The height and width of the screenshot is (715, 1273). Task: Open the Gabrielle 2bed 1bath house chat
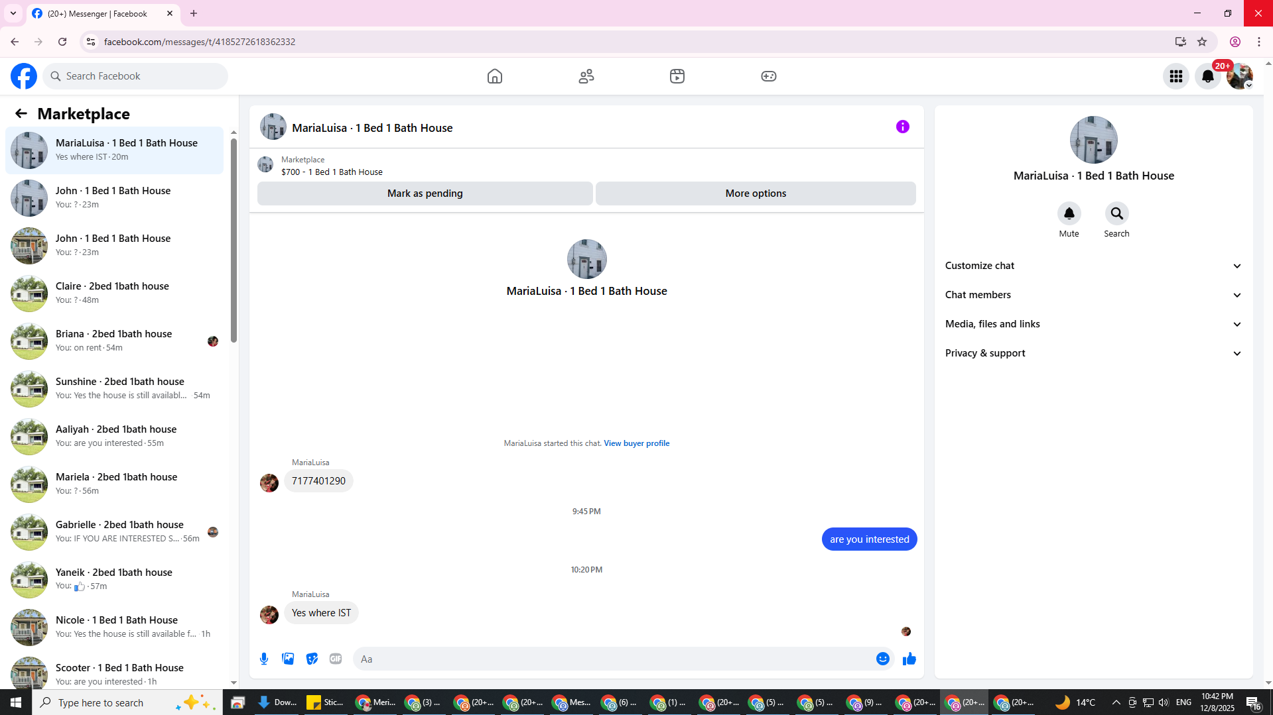tap(115, 532)
